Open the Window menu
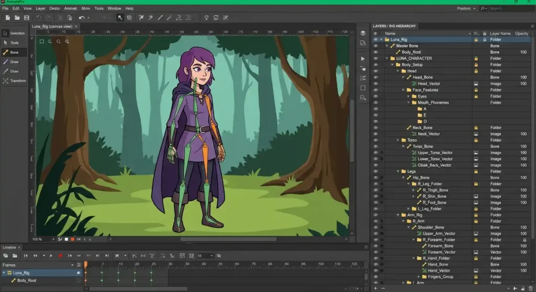 pos(114,8)
